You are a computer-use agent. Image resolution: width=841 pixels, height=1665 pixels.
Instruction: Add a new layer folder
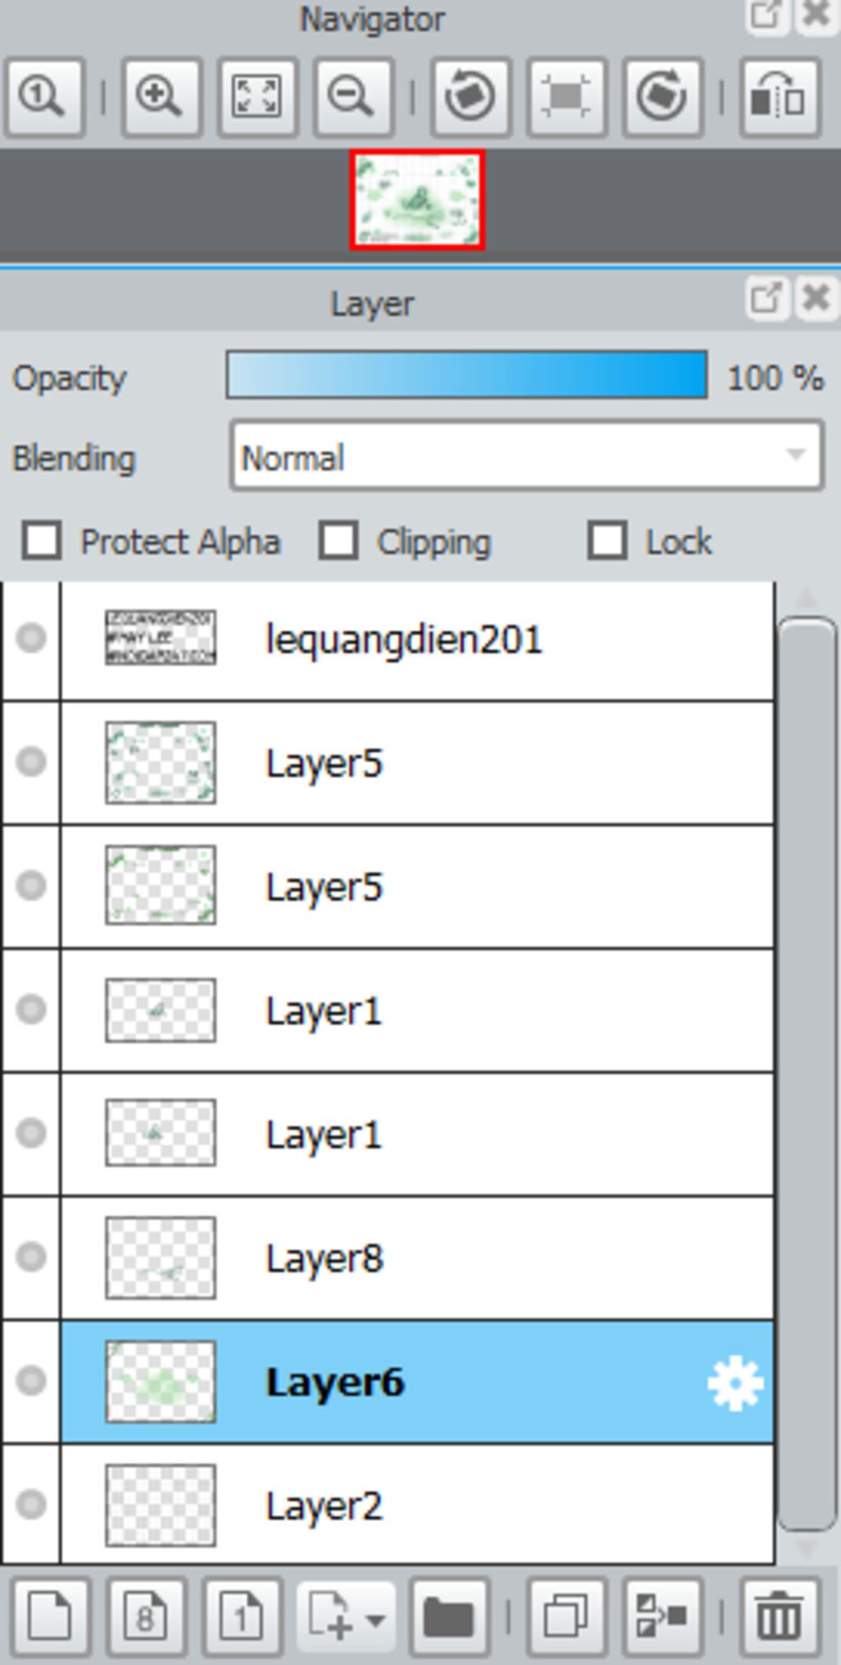click(448, 1616)
